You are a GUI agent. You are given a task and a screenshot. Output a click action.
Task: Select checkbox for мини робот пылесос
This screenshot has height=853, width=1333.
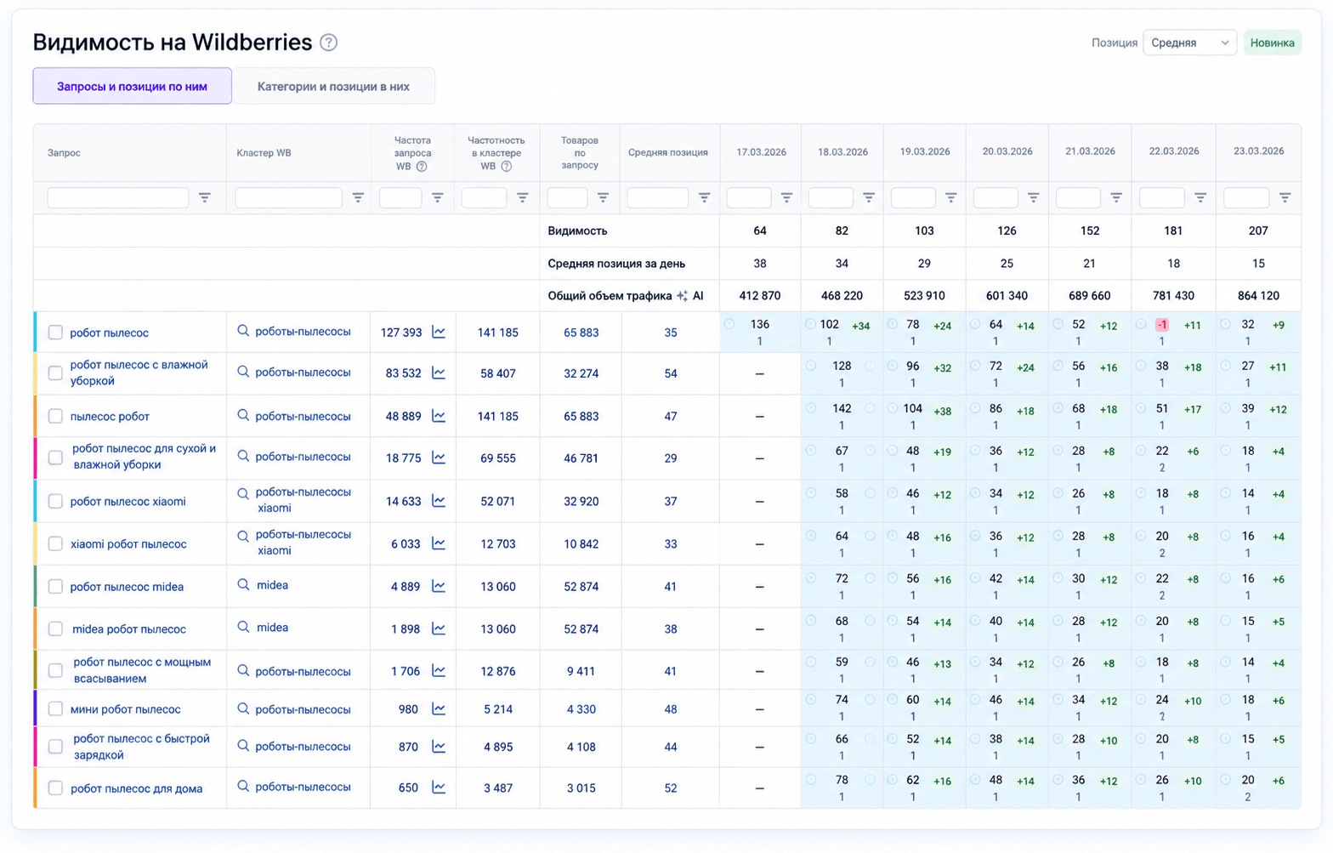pos(55,708)
